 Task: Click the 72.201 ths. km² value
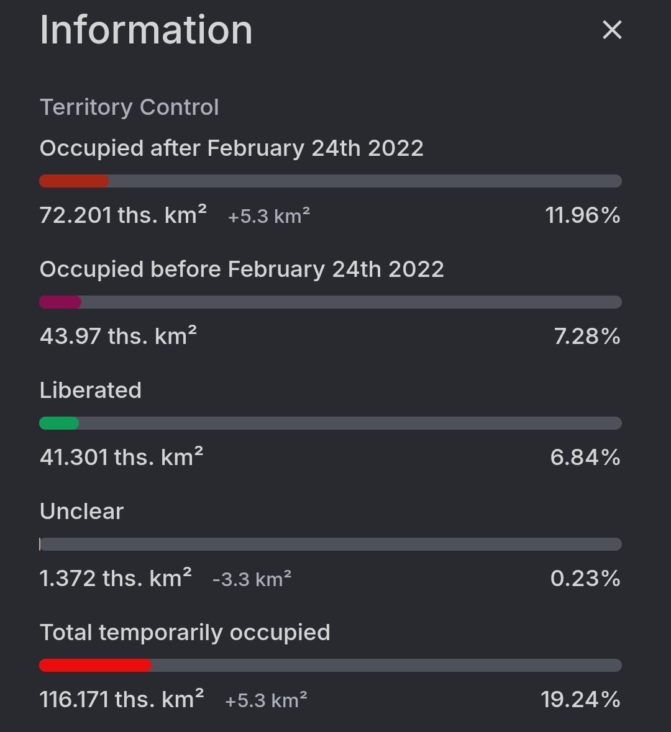point(124,215)
